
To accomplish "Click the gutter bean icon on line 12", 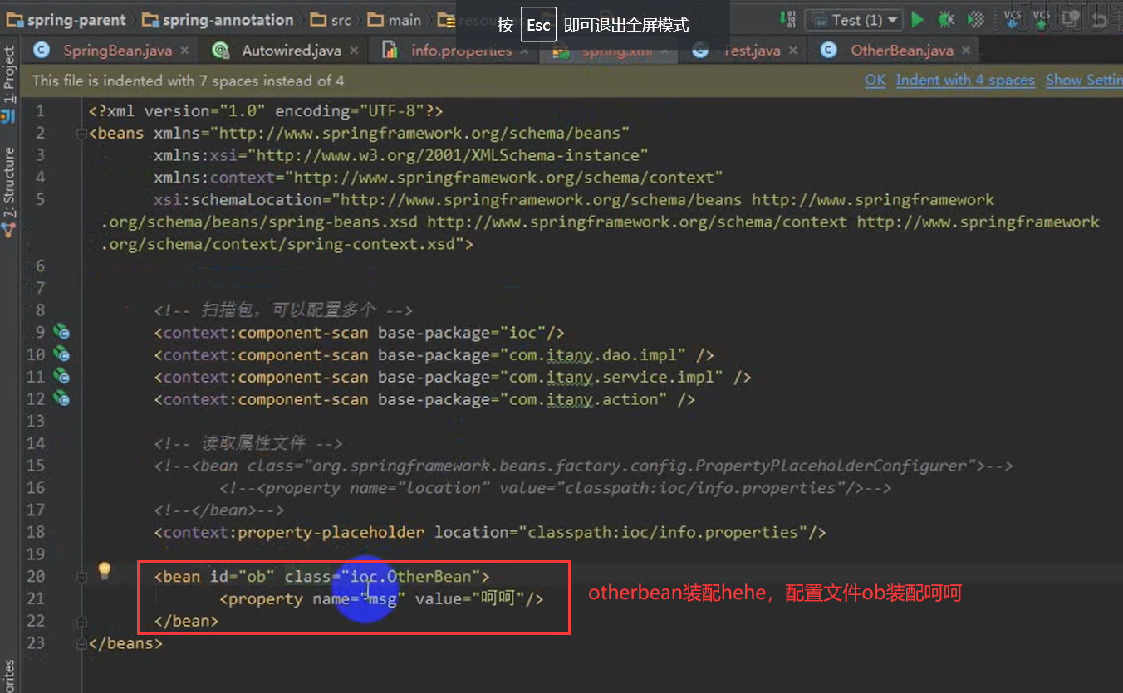I will 61,399.
